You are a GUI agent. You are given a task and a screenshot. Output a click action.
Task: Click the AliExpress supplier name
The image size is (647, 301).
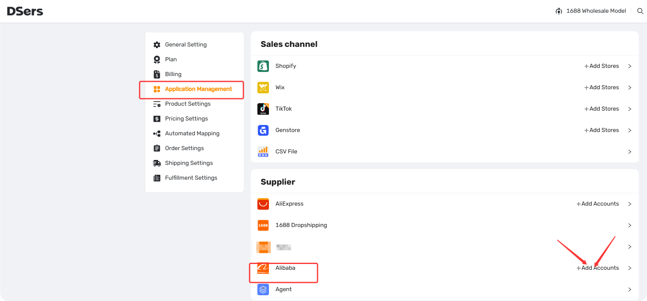290,204
